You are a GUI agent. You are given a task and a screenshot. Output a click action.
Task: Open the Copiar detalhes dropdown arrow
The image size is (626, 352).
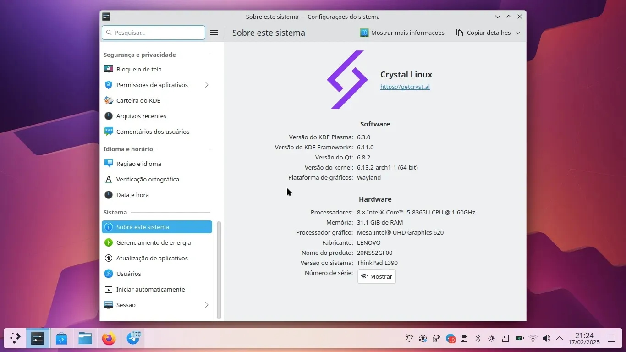click(x=518, y=33)
